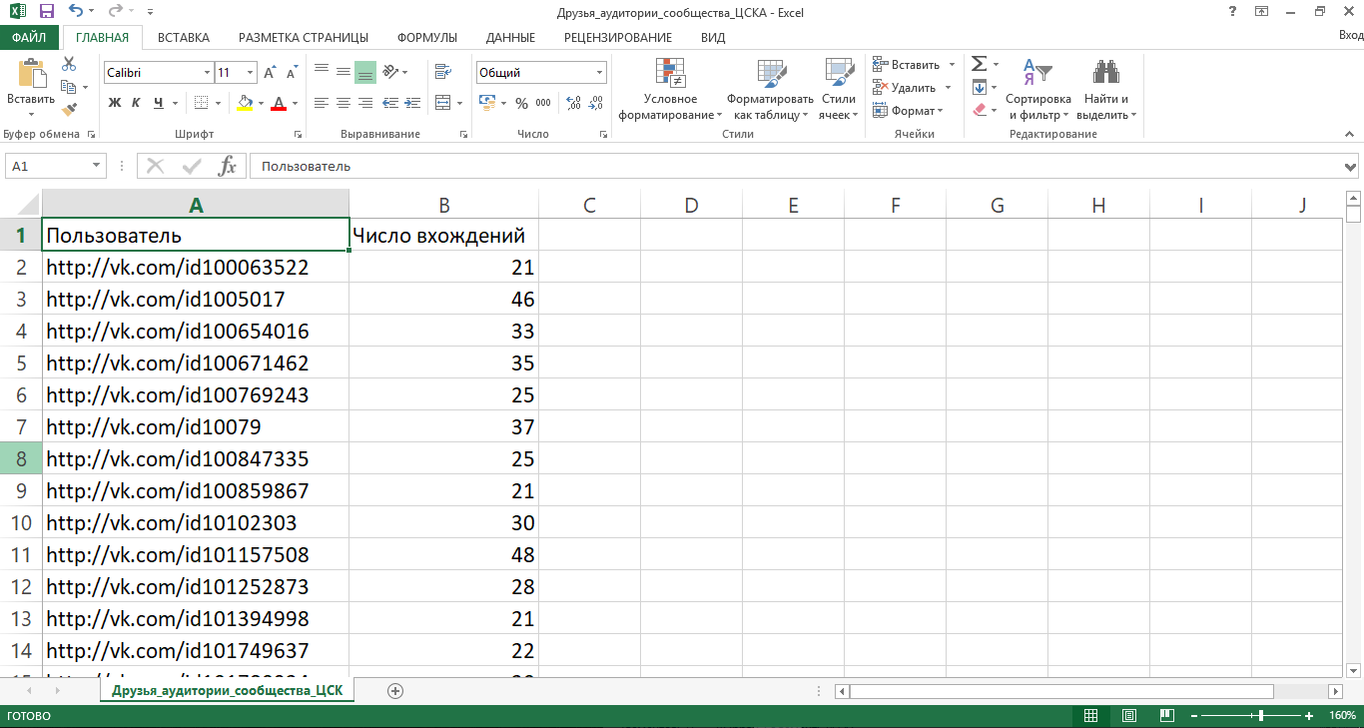
Task: Click the Fill down arrow icon
Action: (x=980, y=87)
